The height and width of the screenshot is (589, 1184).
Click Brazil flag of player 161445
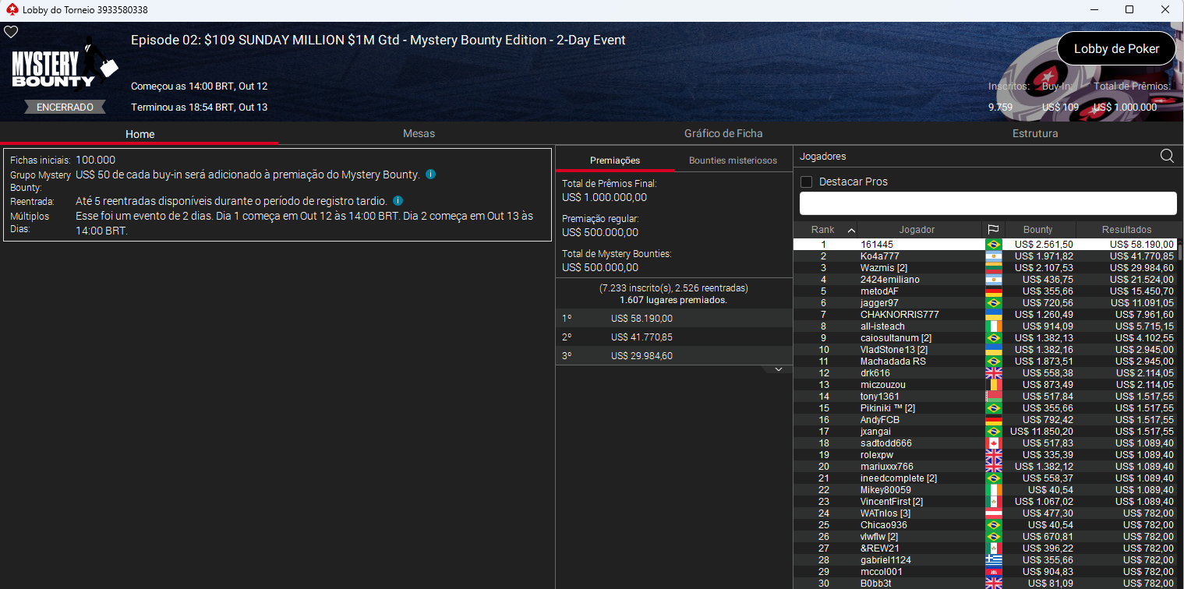click(x=993, y=245)
